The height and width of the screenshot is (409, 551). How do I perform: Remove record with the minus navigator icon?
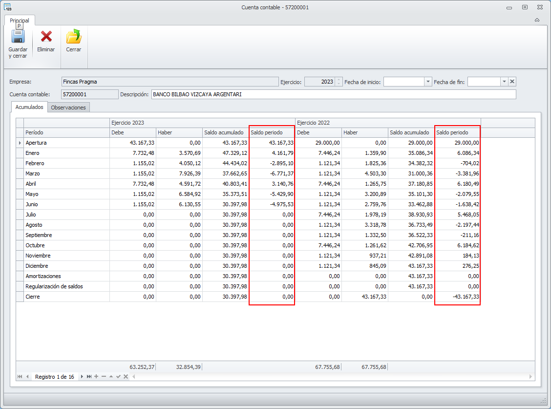pyautogui.click(x=104, y=377)
